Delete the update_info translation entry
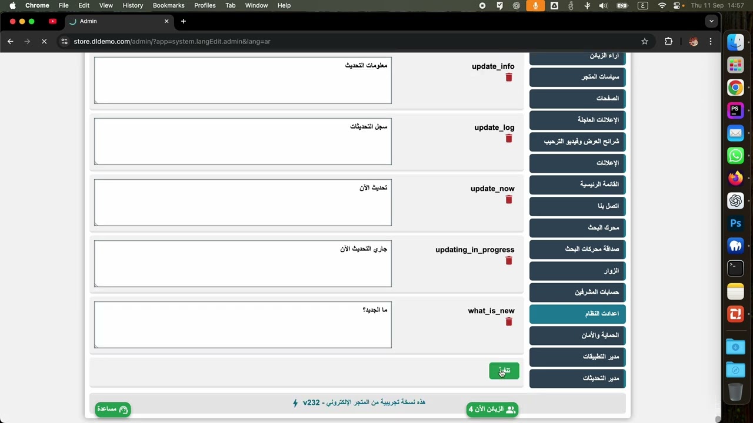Image resolution: width=753 pixels, height=423 pixels. point(509,78)
